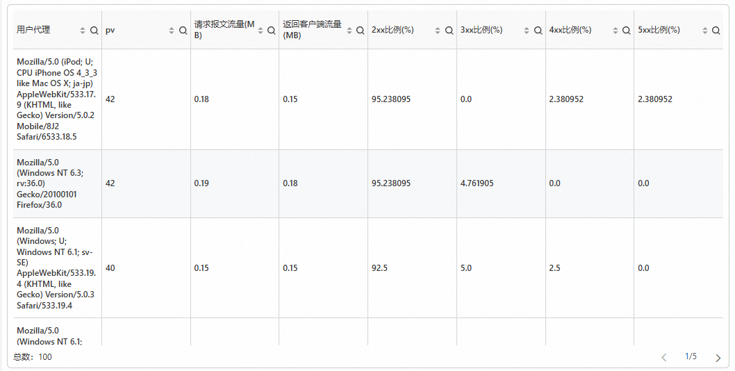This screenshot has width=735, height=371.
Task: Sort the 用户代理 column
Action: [x=83, y=31]
